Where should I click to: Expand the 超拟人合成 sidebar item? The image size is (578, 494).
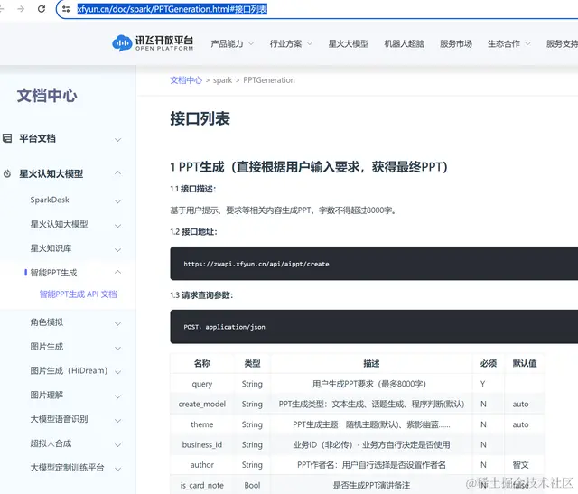click(117, 445)
